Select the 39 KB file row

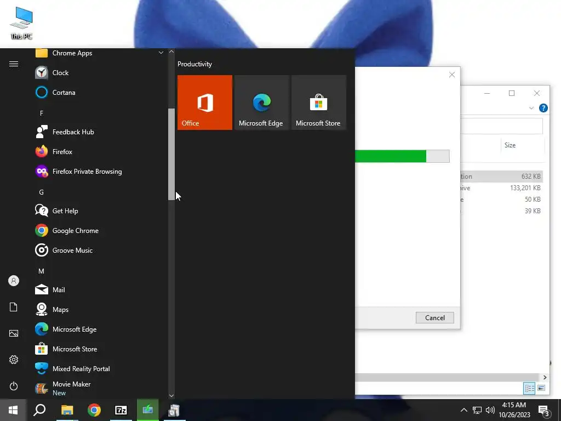[x=501, y=211]
